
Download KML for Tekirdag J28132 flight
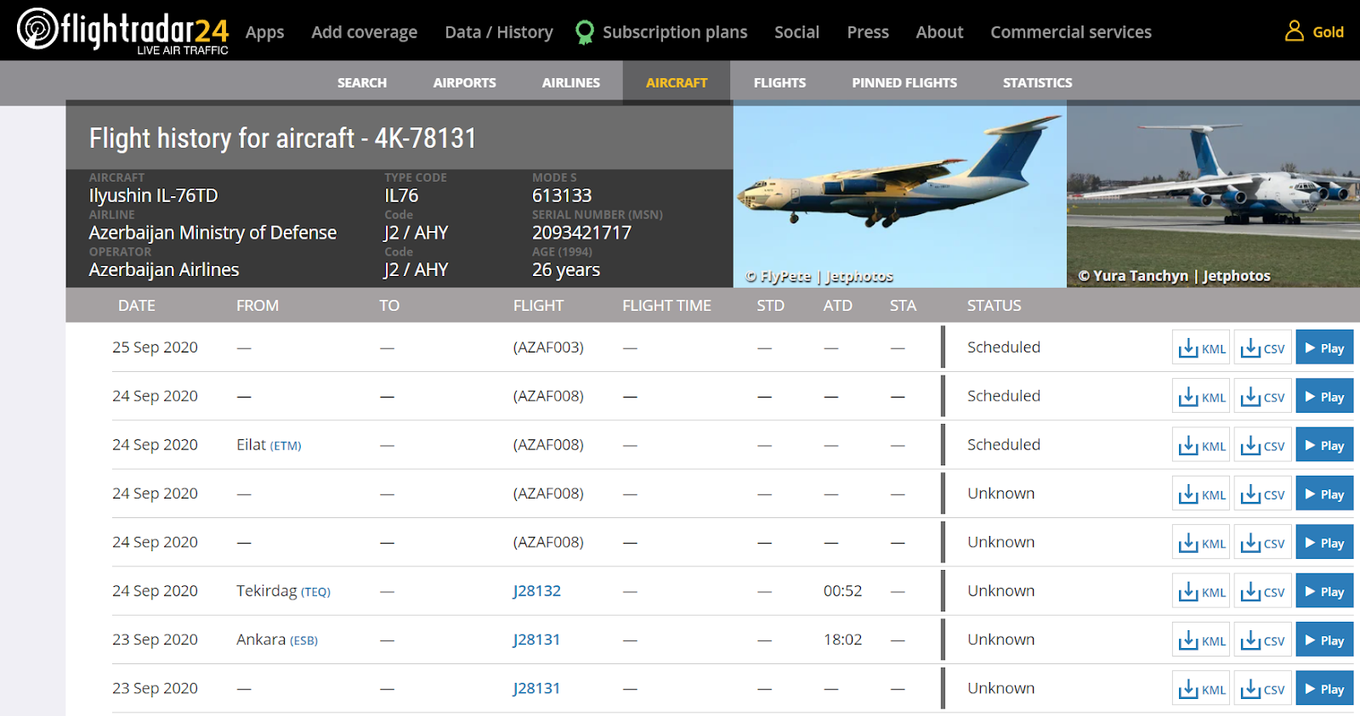1201,591
